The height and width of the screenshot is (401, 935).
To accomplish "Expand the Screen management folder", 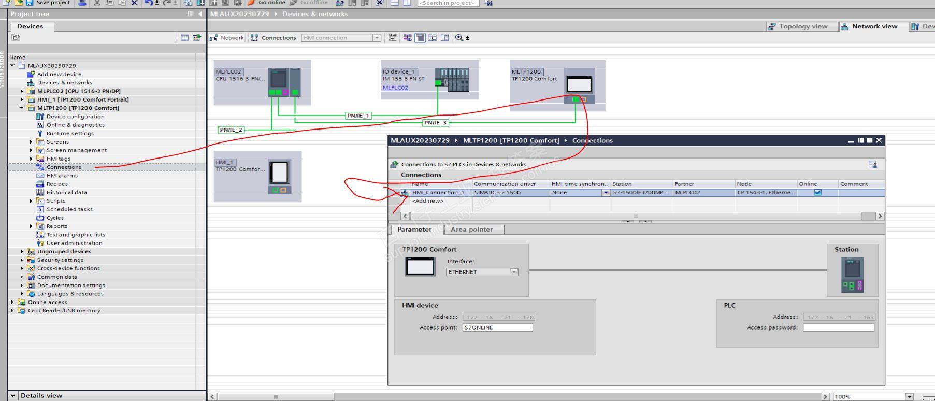I will [x=31, y=150].
